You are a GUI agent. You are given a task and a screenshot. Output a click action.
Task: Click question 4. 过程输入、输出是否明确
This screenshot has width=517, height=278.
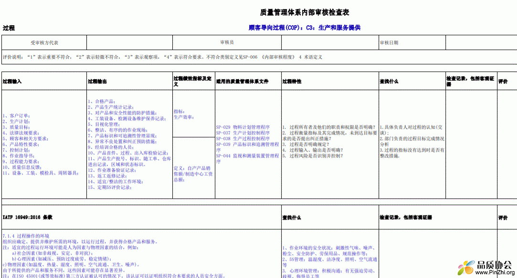[x=313, y=150]
